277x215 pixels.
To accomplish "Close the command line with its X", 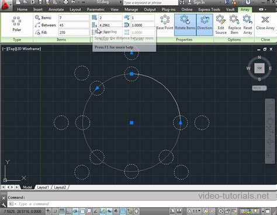I will [4, 198].
